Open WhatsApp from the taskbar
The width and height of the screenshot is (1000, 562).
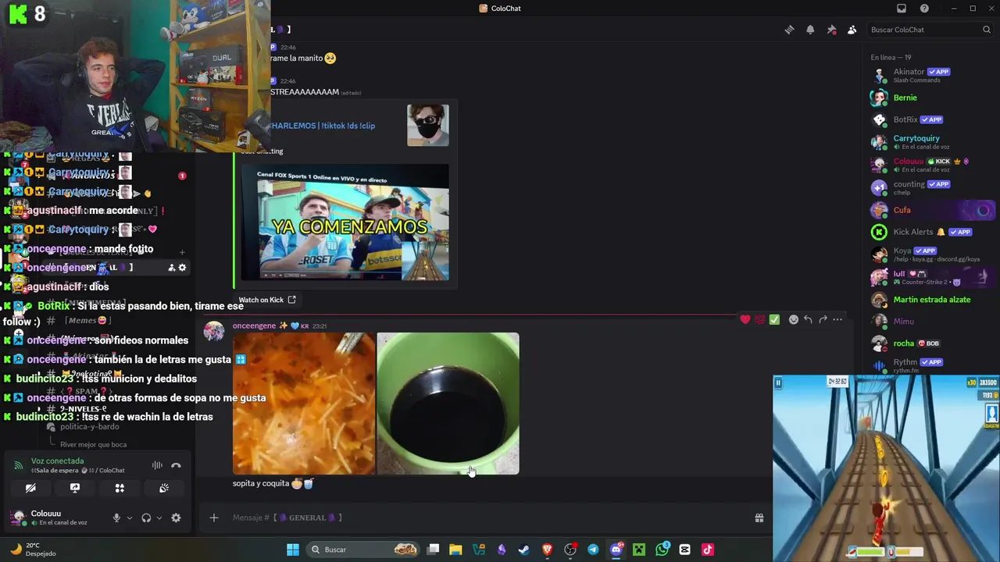click(x=662, y=550)
